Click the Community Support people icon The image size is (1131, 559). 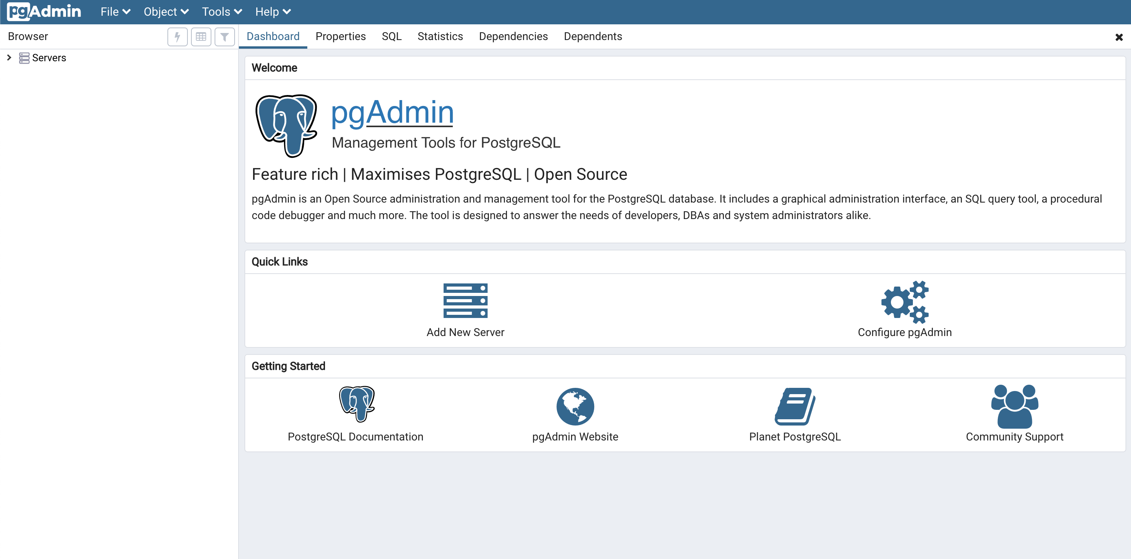click(x=1014, y=406)
